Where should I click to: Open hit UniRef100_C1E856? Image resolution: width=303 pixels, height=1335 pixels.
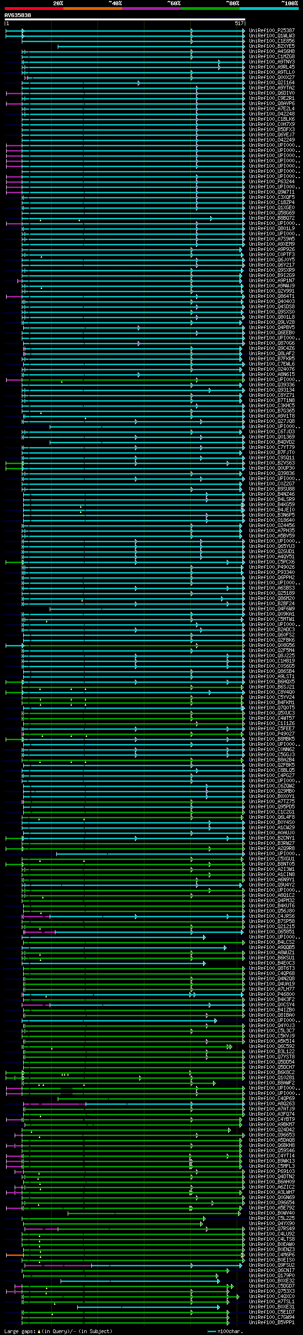point(272,41)
